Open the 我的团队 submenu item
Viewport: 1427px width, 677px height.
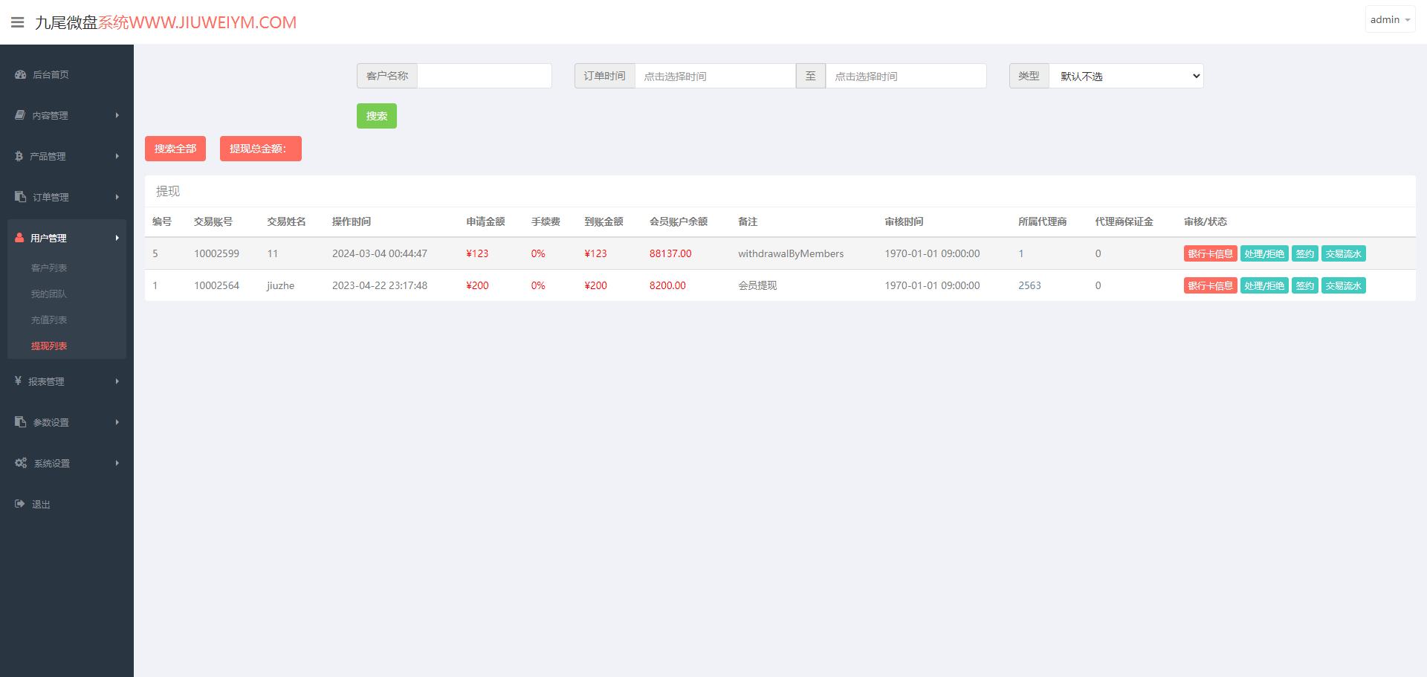pyautogui.click(x=49, y=294)
